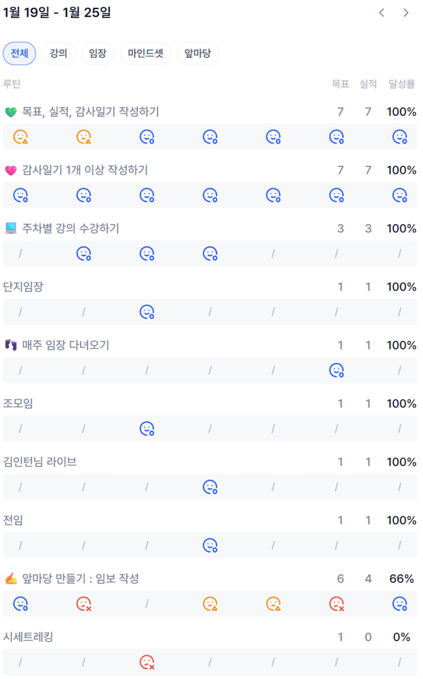Toggle the blue smiley in 단지임장 row
The width and height of the screenshot is (423, 679).
(x=147, y=312)
